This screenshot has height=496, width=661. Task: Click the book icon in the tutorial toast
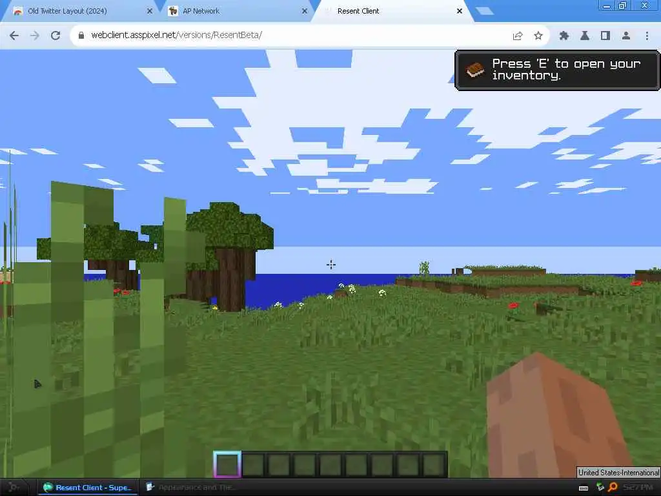(475, 70)
